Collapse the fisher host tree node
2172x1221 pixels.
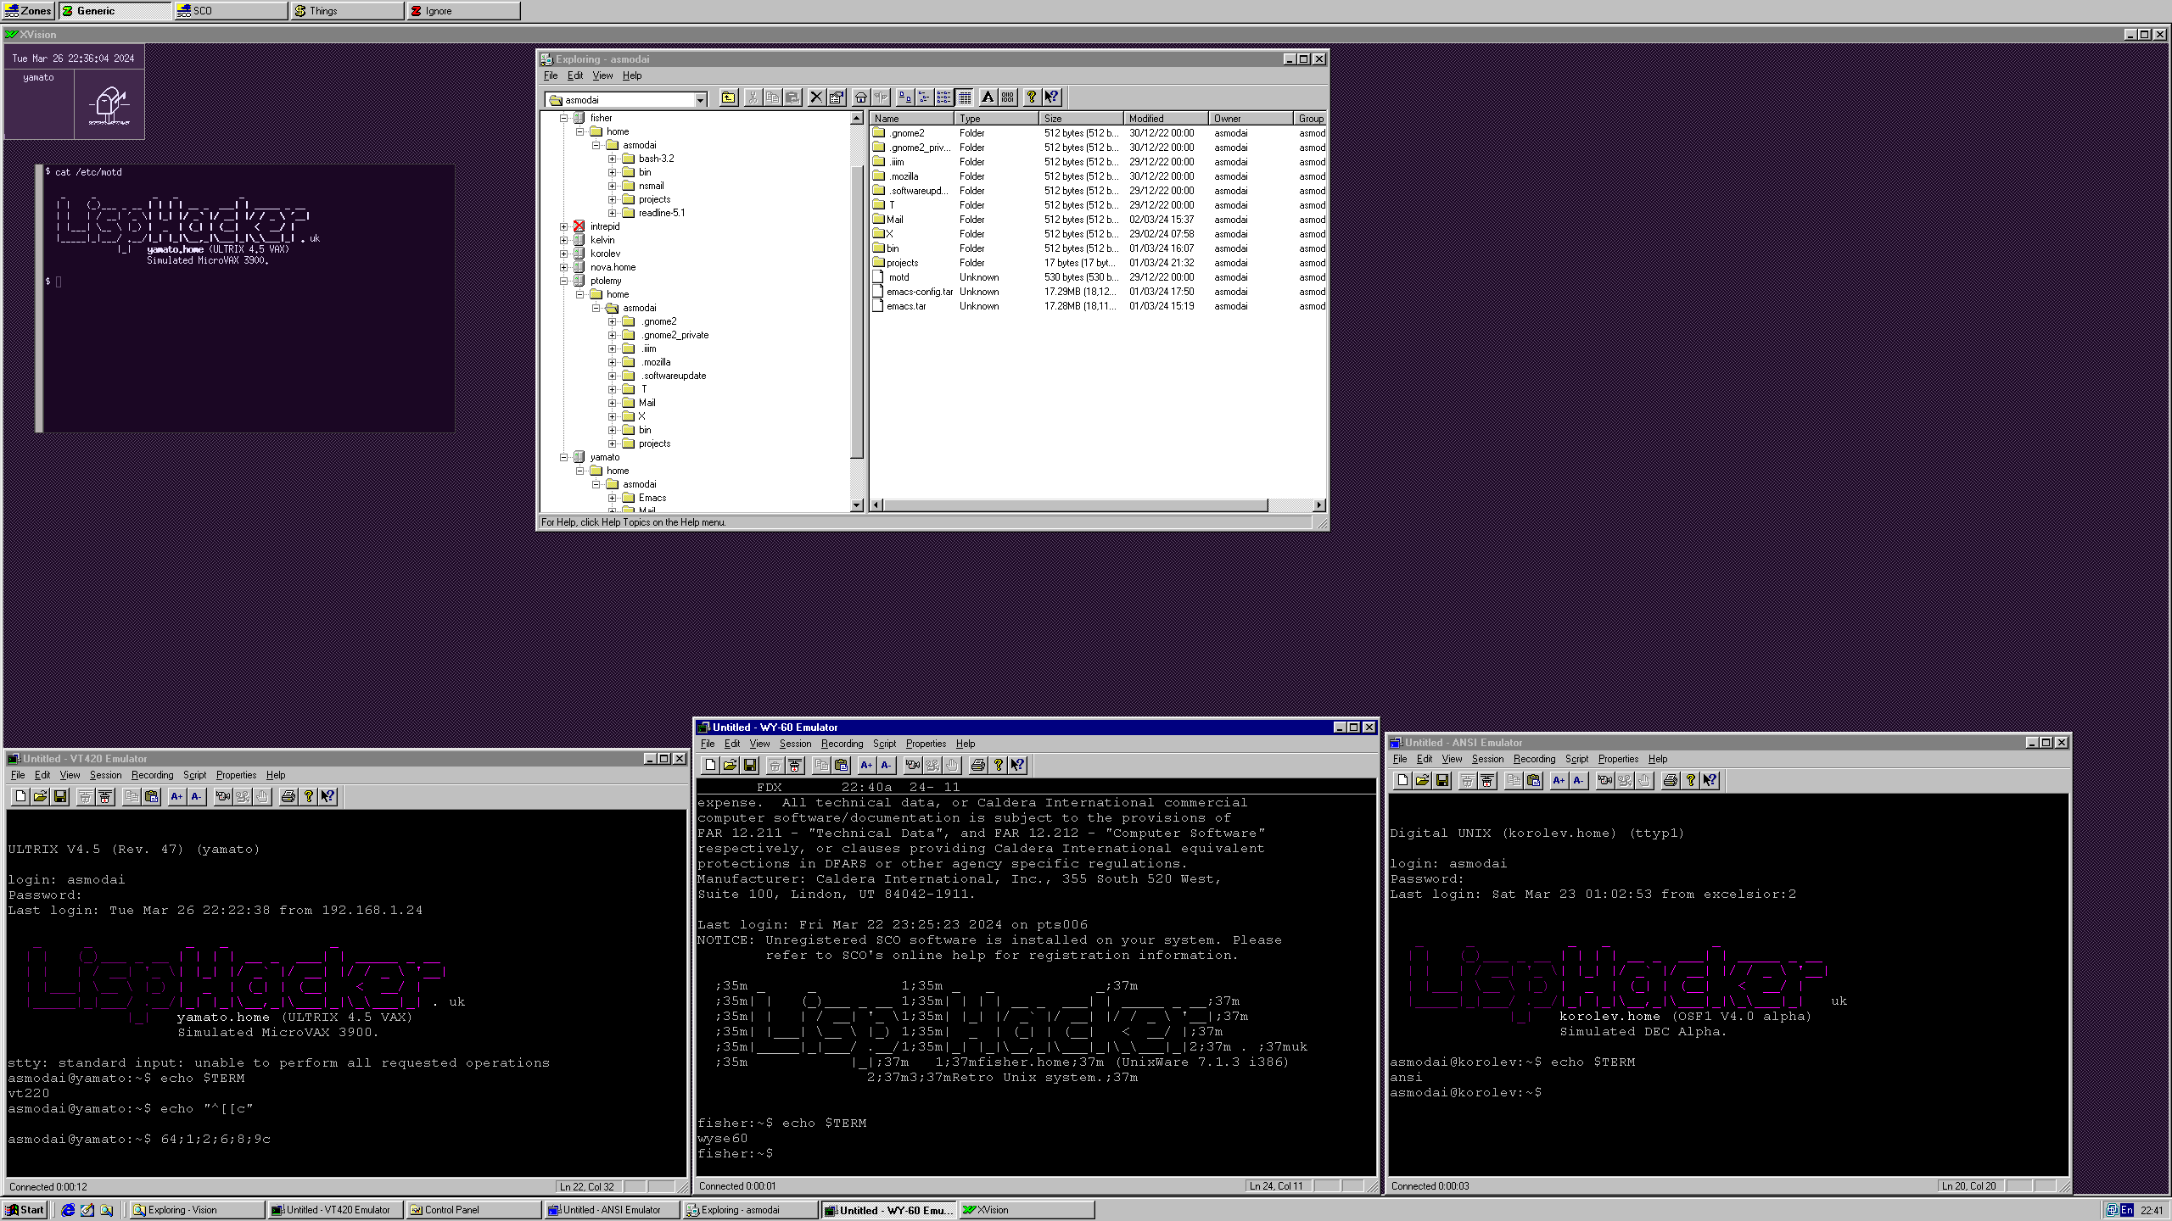[x=563, y=119]
